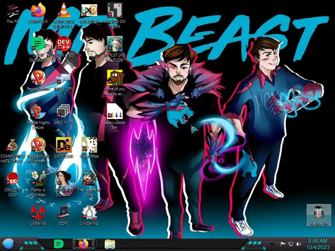Select the money bag COMMUNISTS HATE THIS shortcut
This screenshot has height=251, width=335.
pos(13,150)
